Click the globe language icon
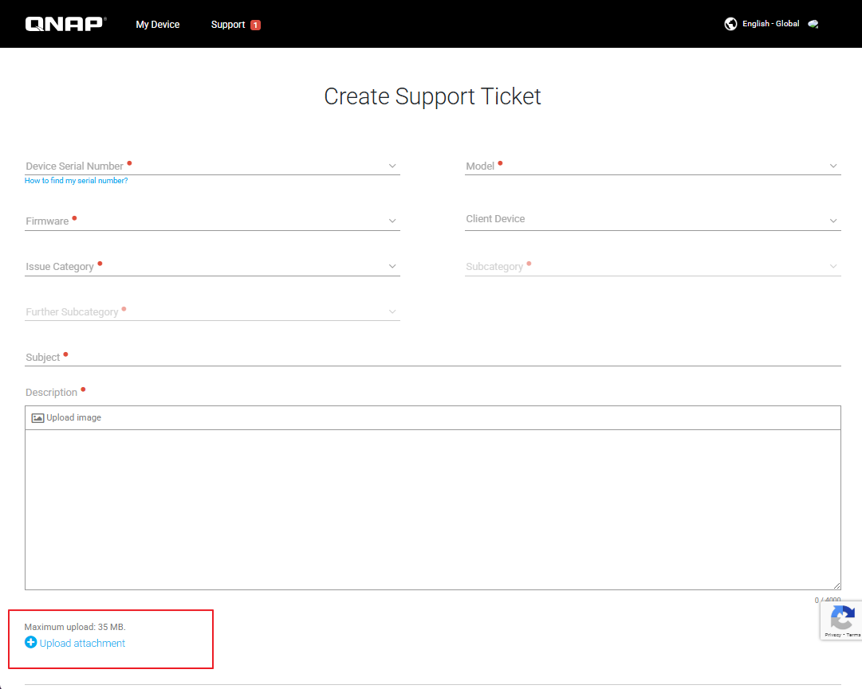862x689 pixels. tap(730, 24)
